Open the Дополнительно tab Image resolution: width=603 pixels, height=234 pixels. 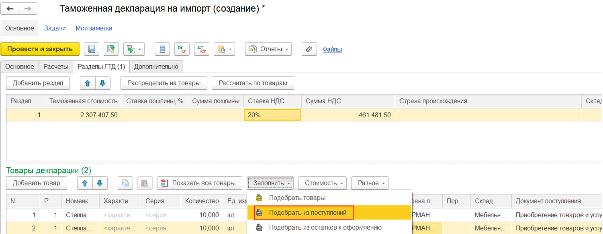point(156,67)
